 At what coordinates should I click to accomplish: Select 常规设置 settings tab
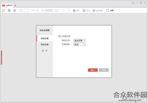tap(45, 44)
